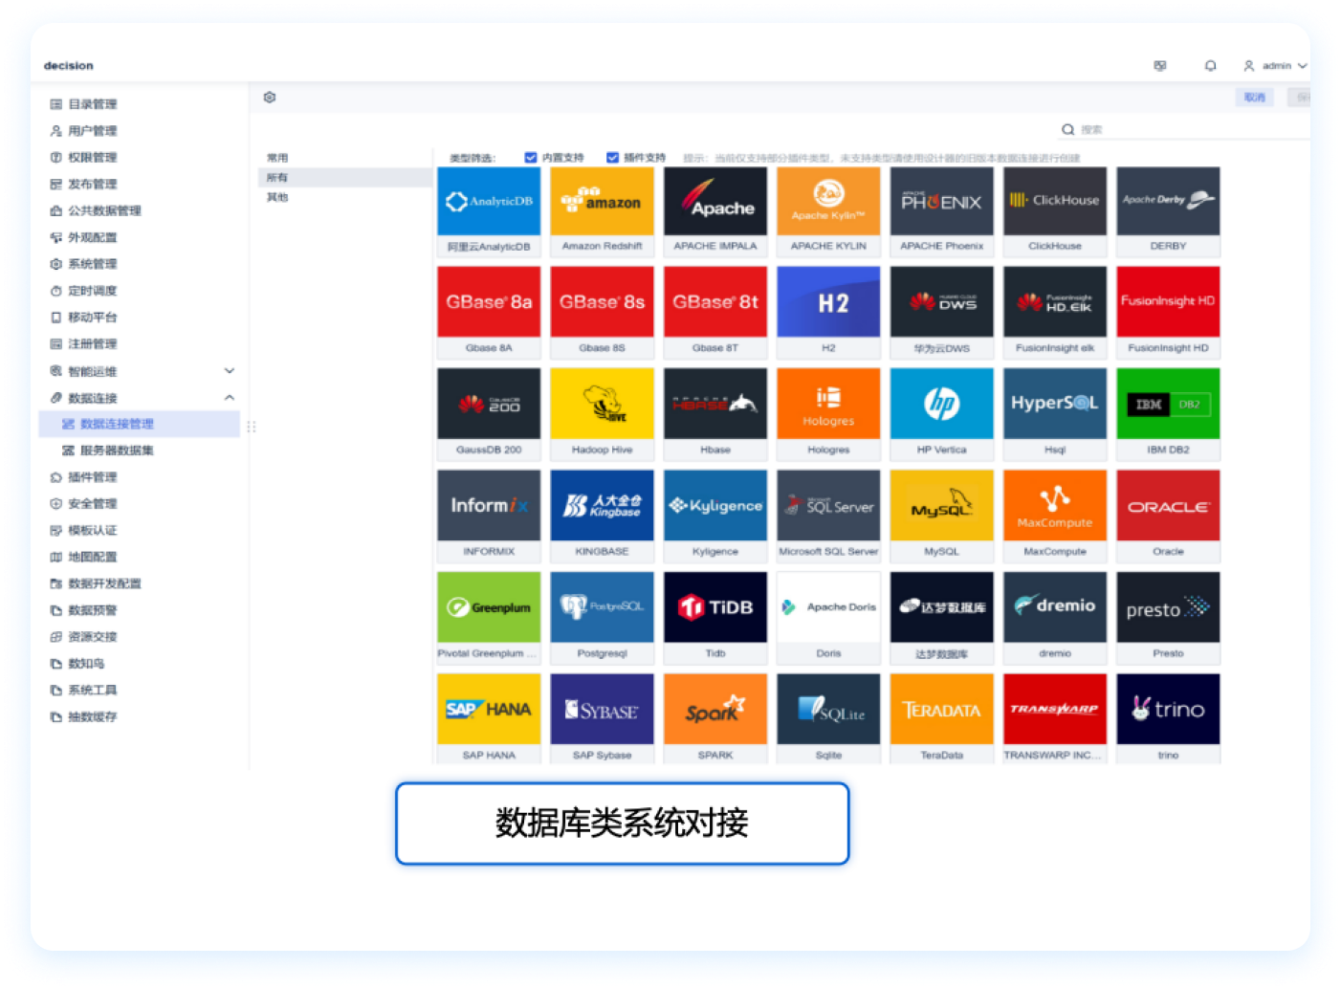
Task: Click the notification bell icon
Action: point(1210,66)
